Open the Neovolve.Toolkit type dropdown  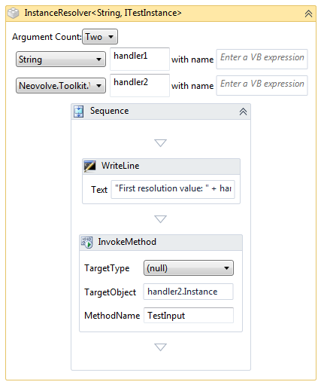(x=61, y=86)
